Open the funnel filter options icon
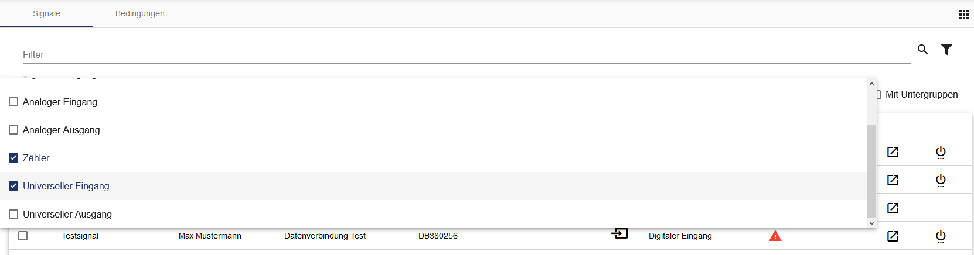This screenshot has width=974, height=255. pos(946,50)
